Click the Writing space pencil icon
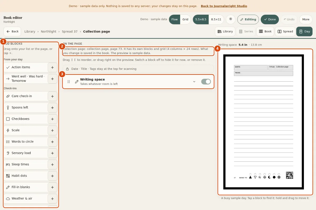This screenshot has height=210, width=316. [77, 82]
